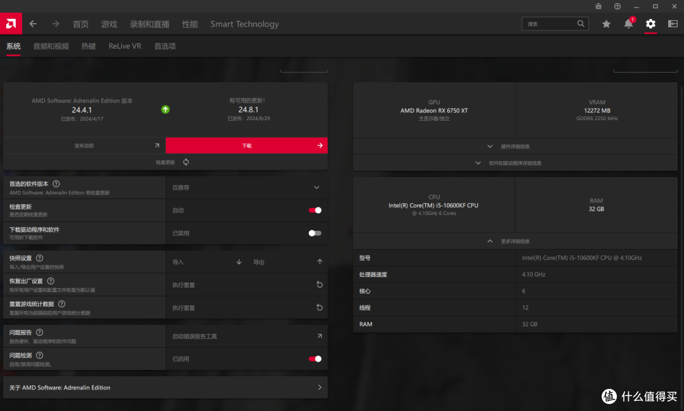Open the notifications bell
This screenshot has height=411, width=684.
click(x=629, y=23)
